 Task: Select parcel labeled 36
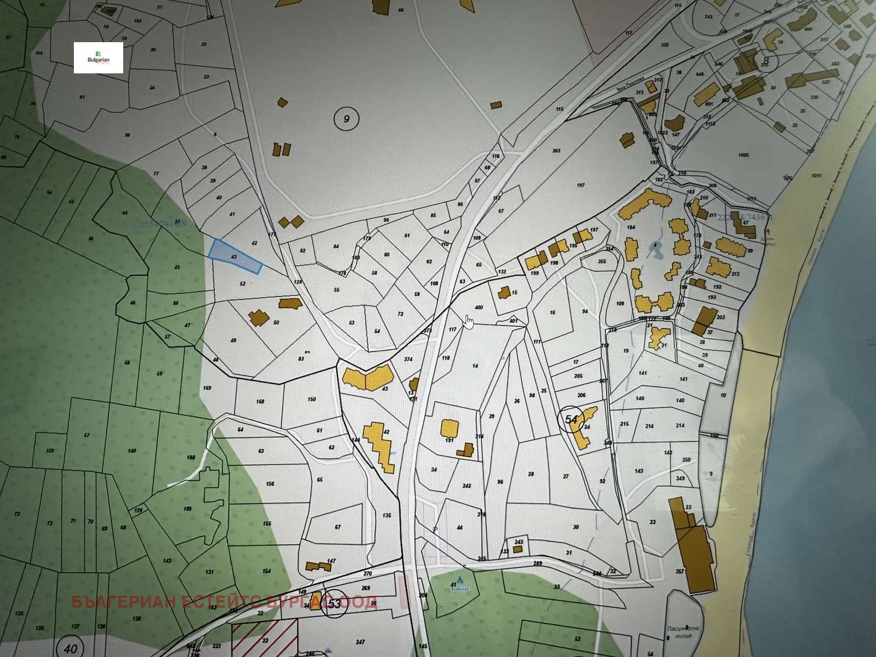[x=127, y=135]
